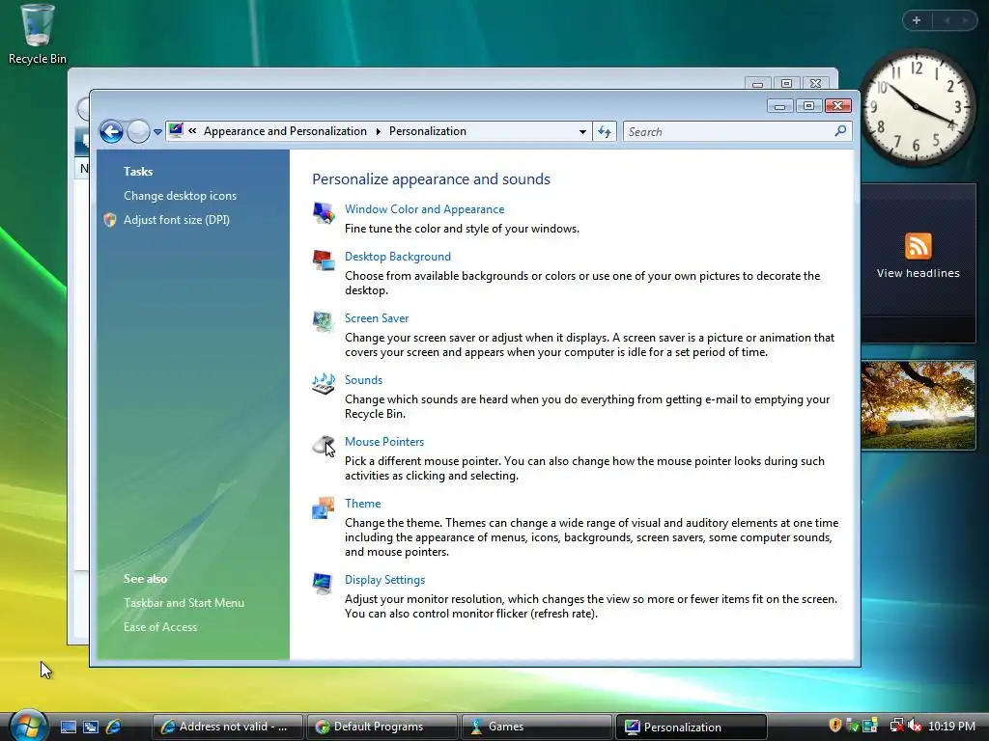Select Adjust font size (DPI) task

pos(177,220)
